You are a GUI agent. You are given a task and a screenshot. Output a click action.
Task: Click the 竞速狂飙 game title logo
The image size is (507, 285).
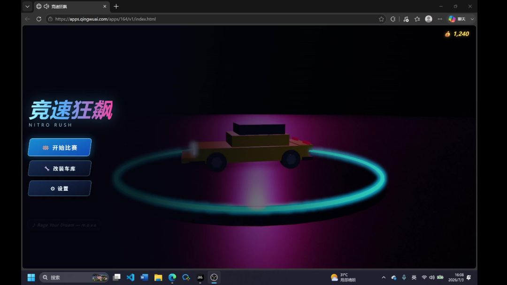coord(71,110)
